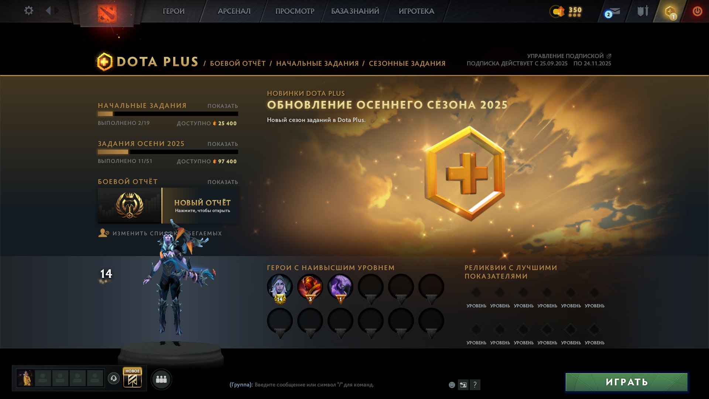This screenshot has width=709, height=399.
Task: Click the chat help question mark icon
Action: pyautogui.click(x=475, y=385)
